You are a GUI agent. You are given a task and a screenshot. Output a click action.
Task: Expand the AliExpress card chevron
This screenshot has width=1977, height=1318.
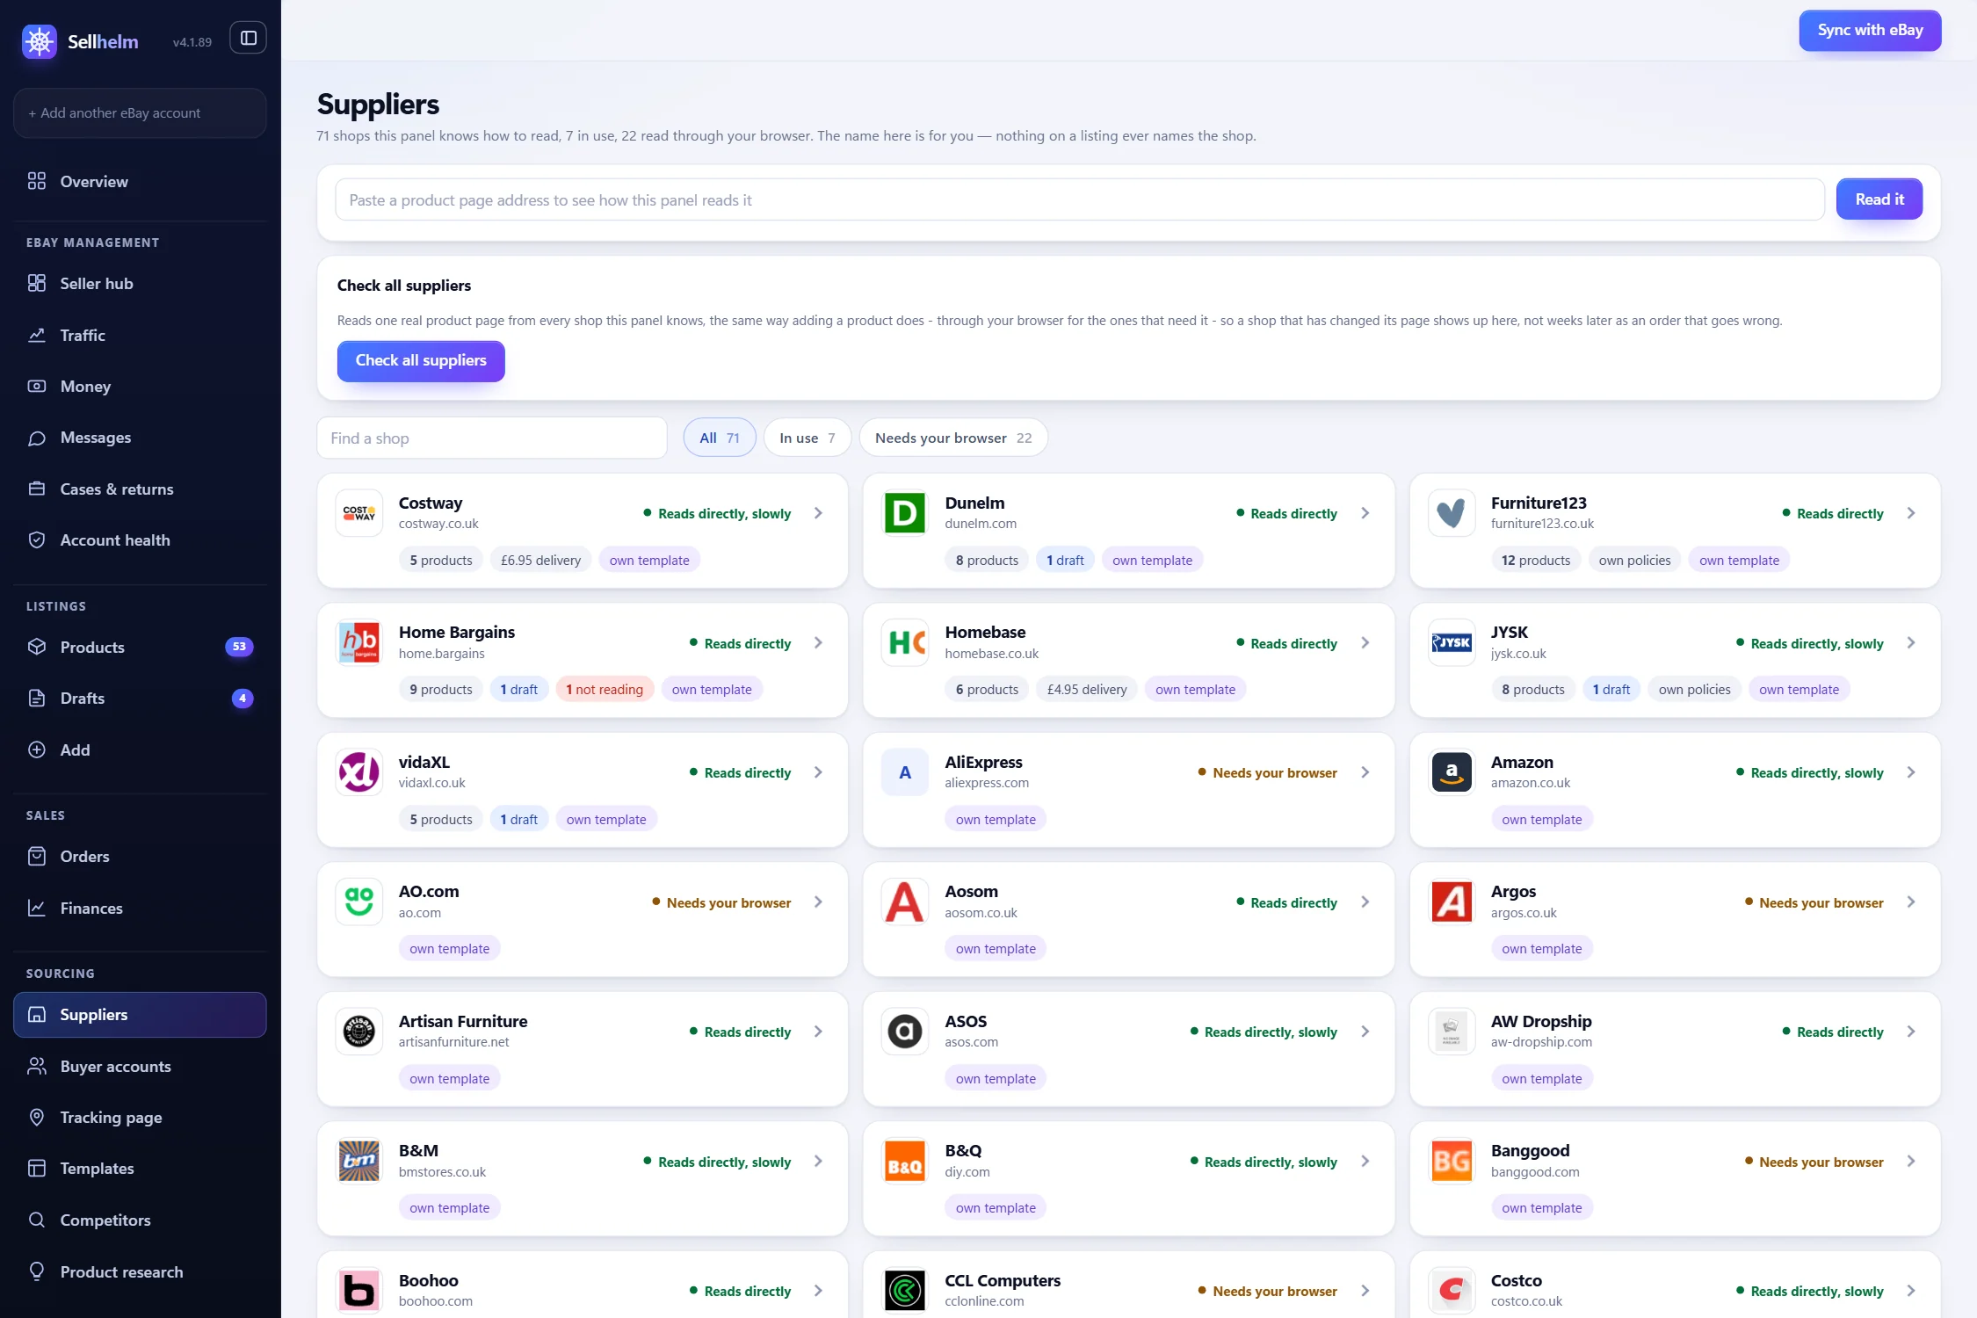point(1365,772)
